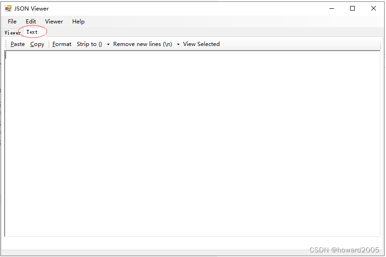Close the JSON Viewer window

pos(373,8)
